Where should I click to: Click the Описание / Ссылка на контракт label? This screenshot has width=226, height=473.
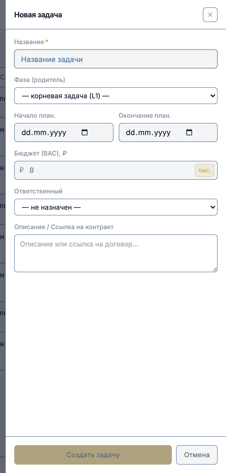tap(64, 227)
